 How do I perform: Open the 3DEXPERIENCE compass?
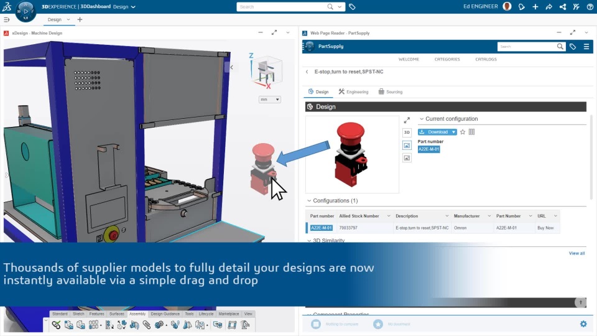[25, 11]
